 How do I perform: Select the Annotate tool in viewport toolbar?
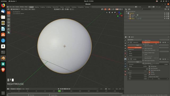click(9, 29)
